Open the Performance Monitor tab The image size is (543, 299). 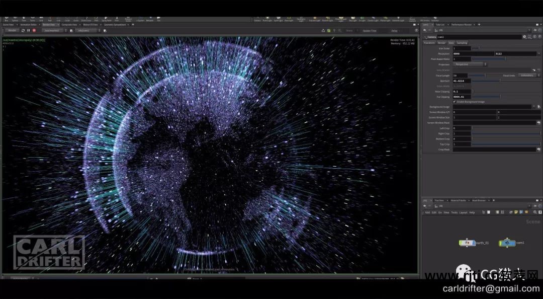tap(461, 25)
